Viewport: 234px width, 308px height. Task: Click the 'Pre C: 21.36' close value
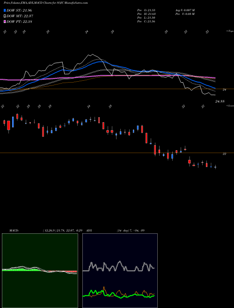146,21
